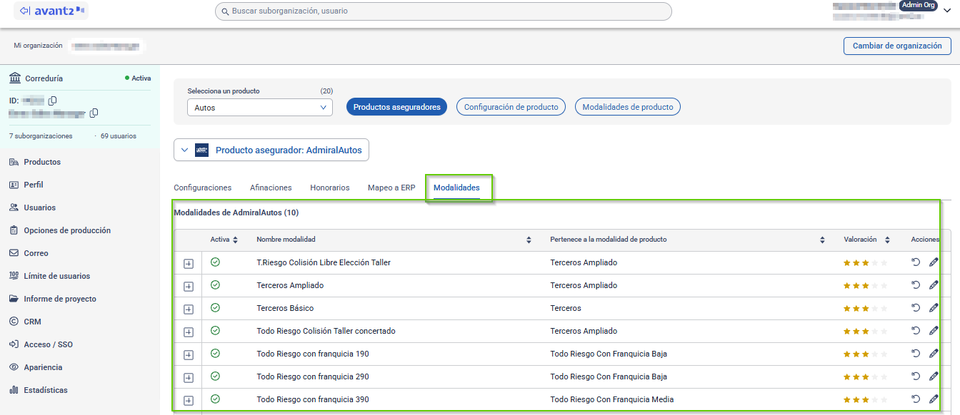This screenshot has width=960, height=415.
Task: Toggle active check for Todo Riesgo con franquicia 390
Action: coord(215,399)
